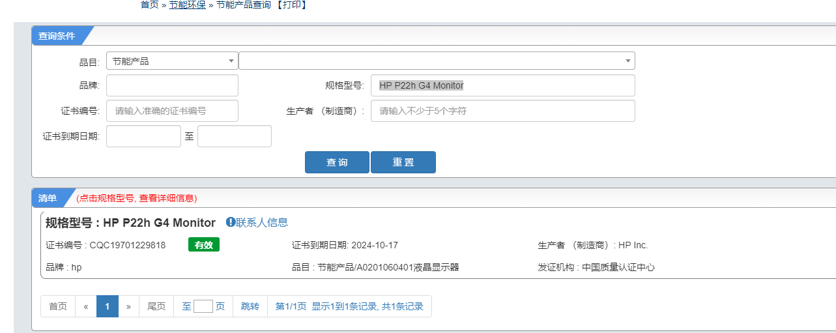
Task: Click the » next page button
Action: [x=128, y=306]
